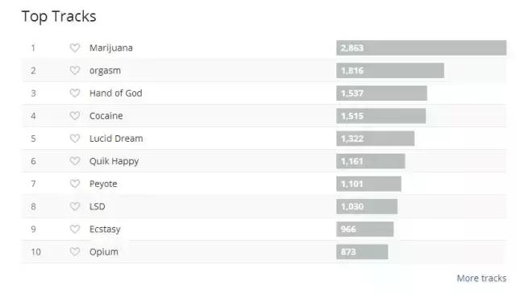The image size is (516, 294).
Task: Toggle the heart icon beside Cocaine
Action: [75, 116]
